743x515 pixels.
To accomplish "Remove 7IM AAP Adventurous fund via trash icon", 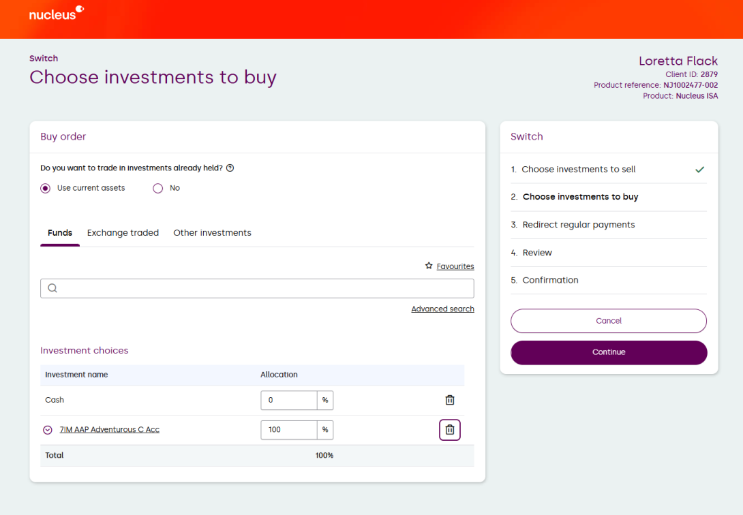I will click(x=450, y=430).
